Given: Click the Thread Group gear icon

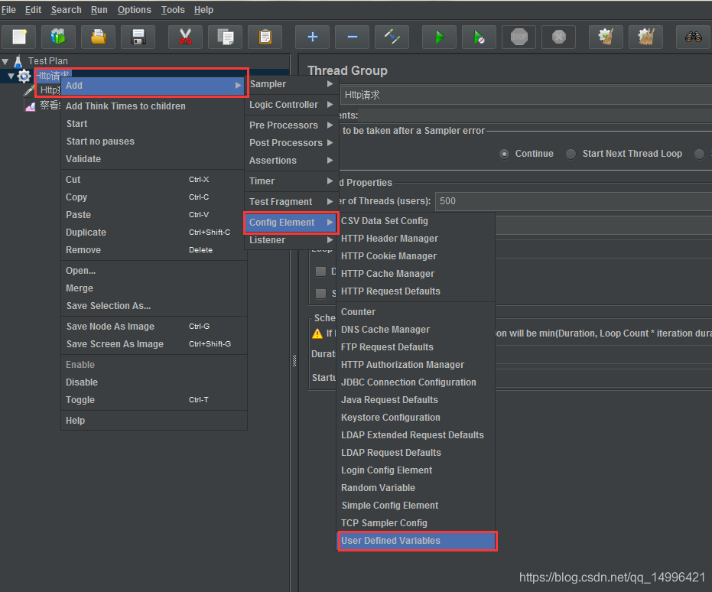Looking at the screenshot, I should [x=24, y=76].
